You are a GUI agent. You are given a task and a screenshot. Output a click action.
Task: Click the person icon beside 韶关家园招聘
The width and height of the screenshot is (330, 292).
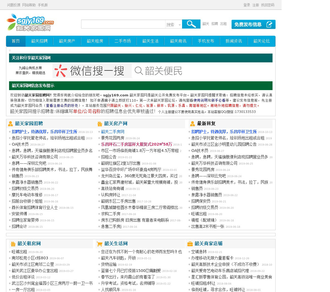(x=10, y=124)
